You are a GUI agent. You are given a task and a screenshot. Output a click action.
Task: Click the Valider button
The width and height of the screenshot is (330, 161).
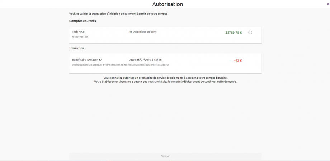tap(165, 156)
